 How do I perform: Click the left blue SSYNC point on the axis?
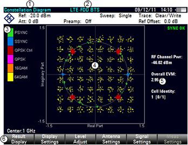pyautogui.click(x=63, y=74)
